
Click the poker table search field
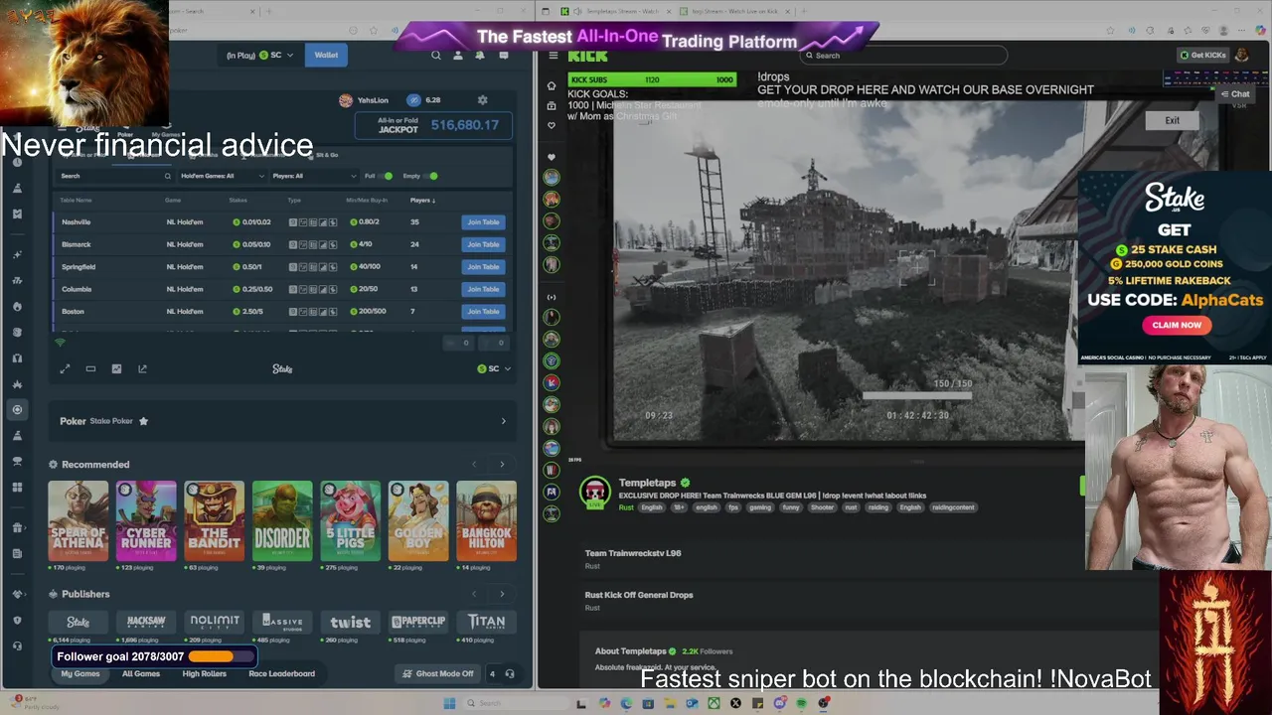115,176
